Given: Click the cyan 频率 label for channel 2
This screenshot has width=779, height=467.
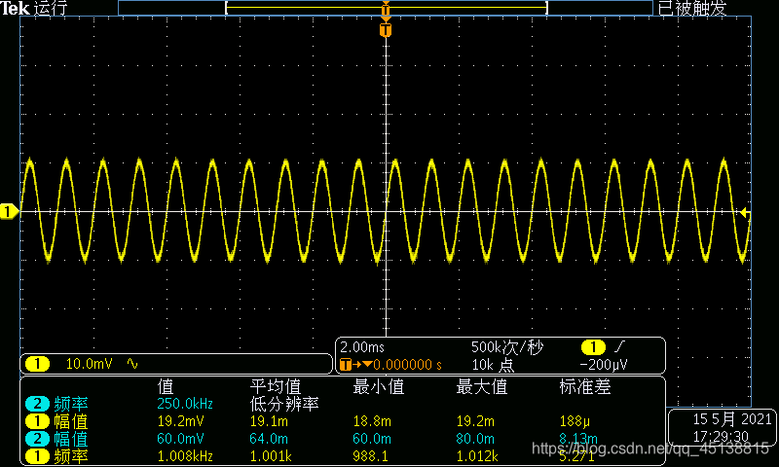Looking at the screenshot, I should tap(71, 404).
